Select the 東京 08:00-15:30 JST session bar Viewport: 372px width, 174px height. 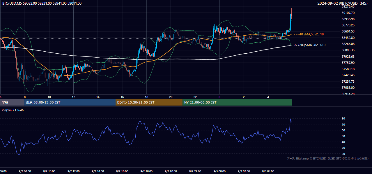coord(70,102)
